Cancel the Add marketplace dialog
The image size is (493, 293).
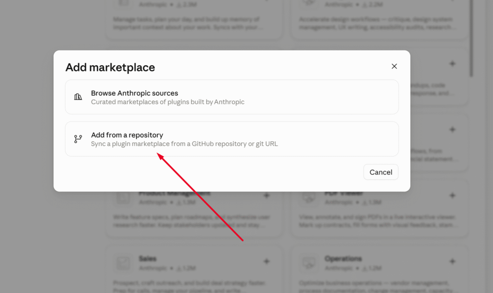coord(381,172)
